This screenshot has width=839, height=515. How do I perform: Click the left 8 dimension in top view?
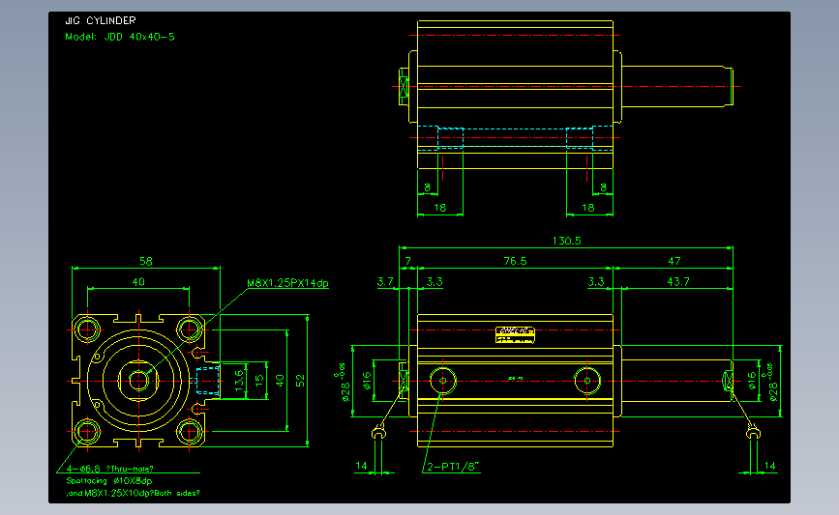427,187
